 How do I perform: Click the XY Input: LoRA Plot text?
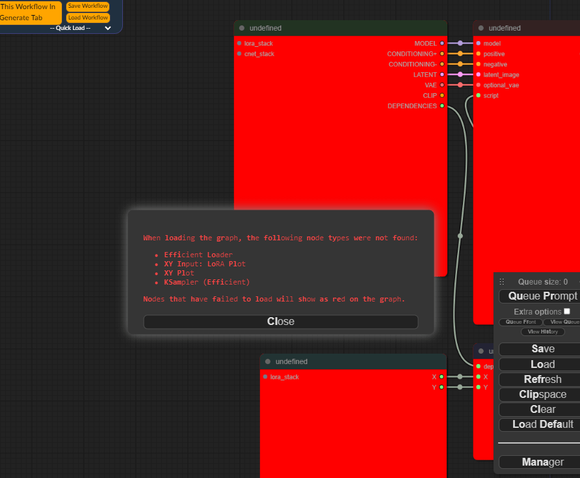pos(205,264)
